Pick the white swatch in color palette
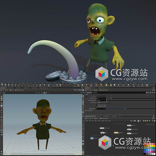 (154, 154)
